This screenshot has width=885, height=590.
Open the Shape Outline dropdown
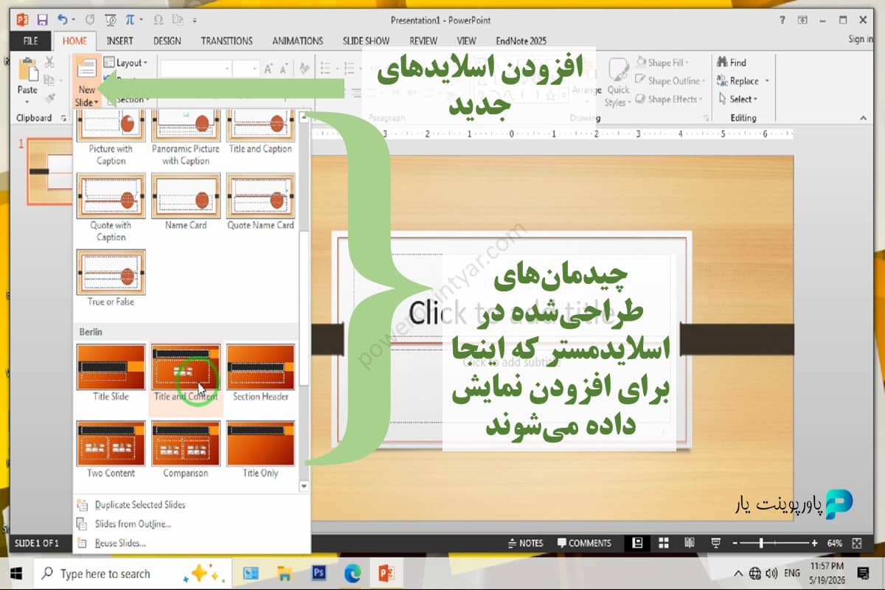click(x=671, y=81)
